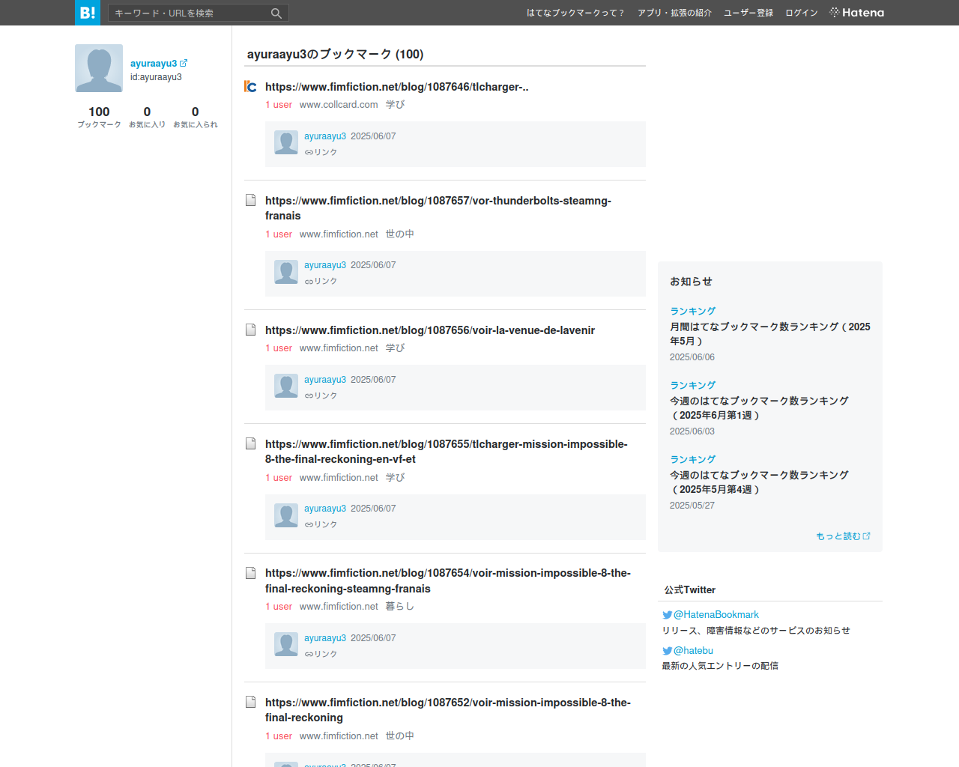Click 1 user for 1087657 entry
Image resolution: width=959 pixels, height=767 pixels.
click(279, 234)
